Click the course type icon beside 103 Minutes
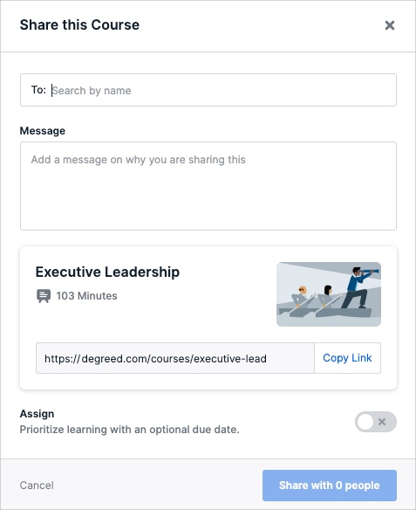 point(44,296)
